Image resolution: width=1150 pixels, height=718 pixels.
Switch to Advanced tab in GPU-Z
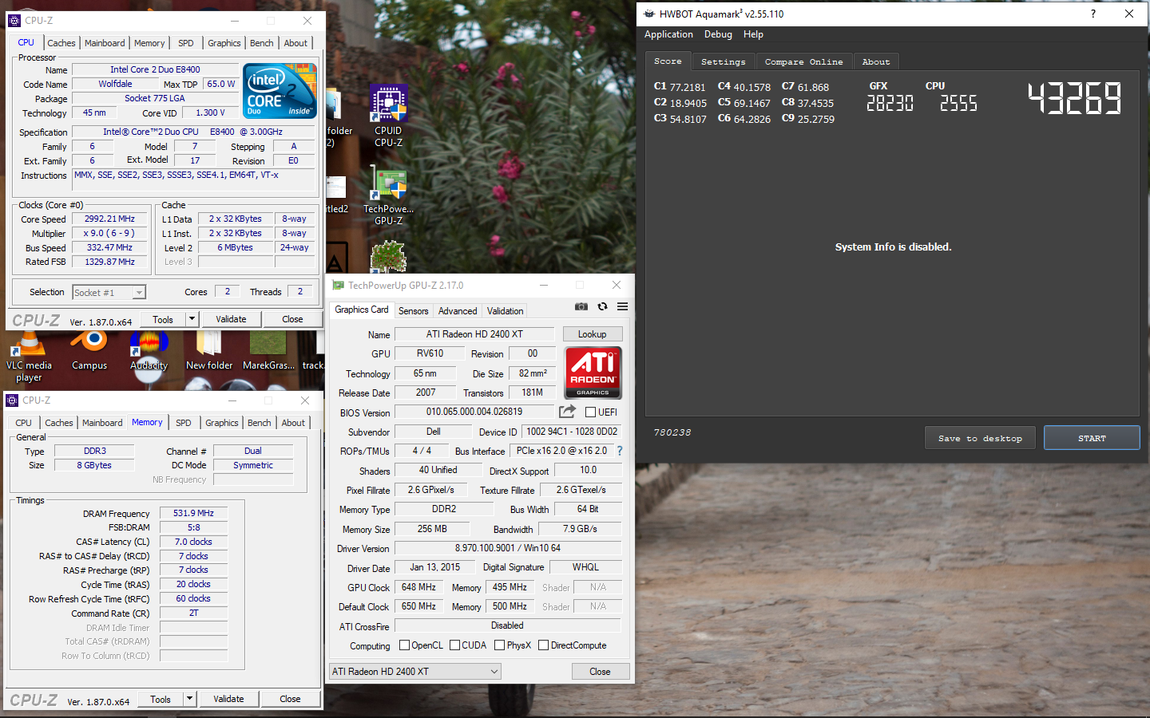[x=458, y=311]
